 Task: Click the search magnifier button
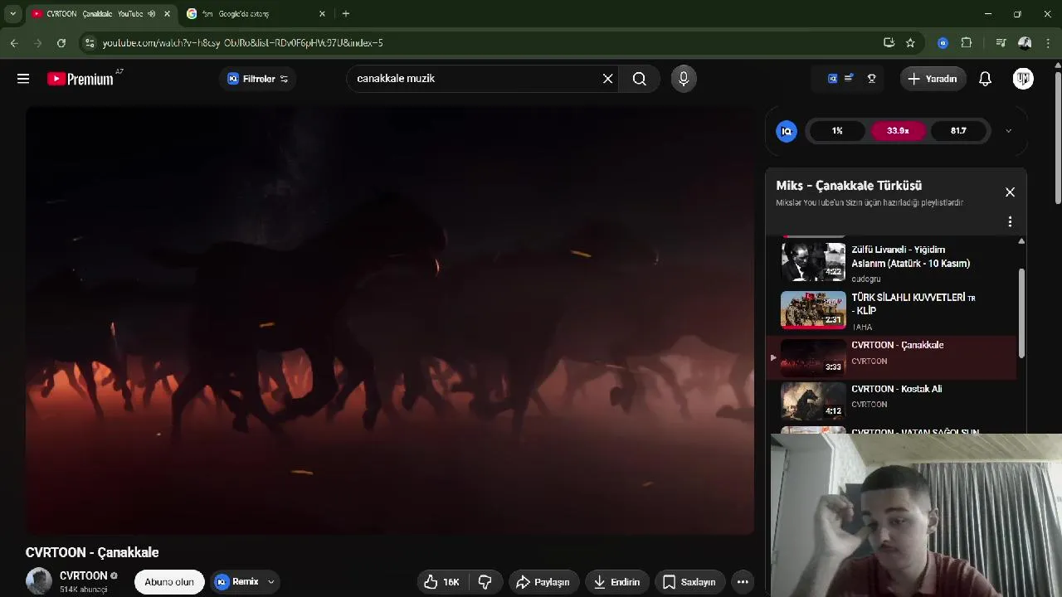tap(639, 79)
